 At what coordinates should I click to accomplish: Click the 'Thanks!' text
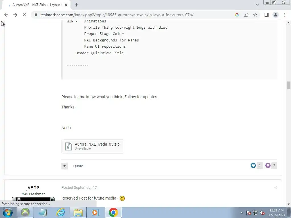pyautogui.click(x=68, y=107)
